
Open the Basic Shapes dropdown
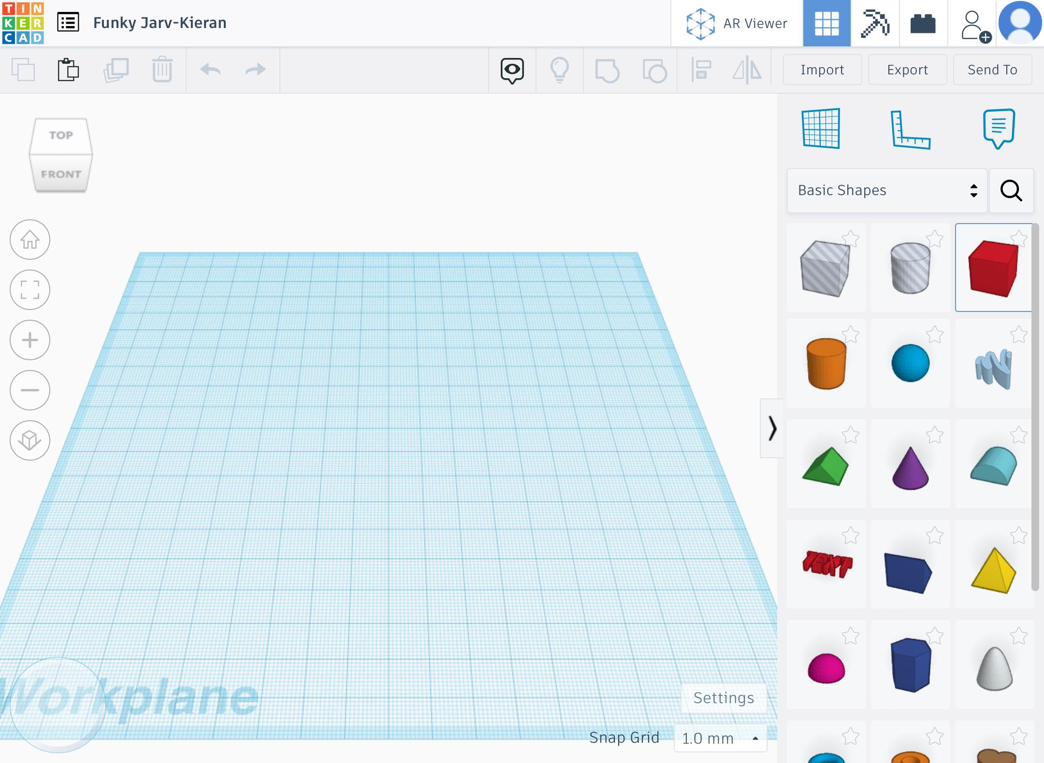click(887, 190)
